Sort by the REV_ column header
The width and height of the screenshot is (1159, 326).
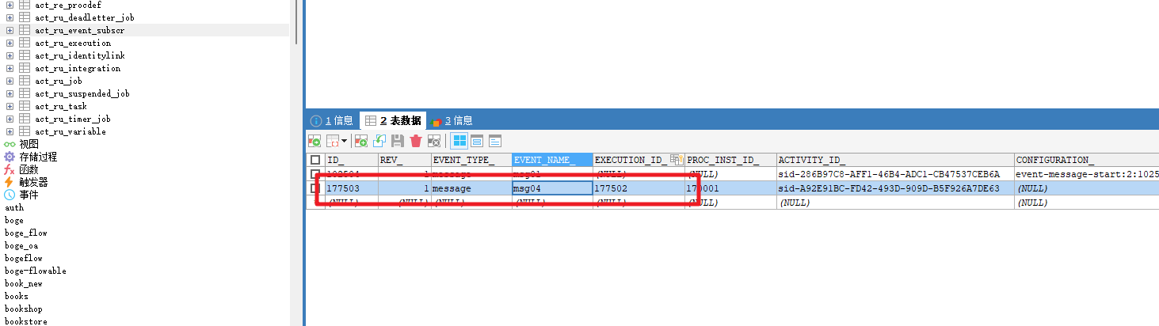click(405, 160)
